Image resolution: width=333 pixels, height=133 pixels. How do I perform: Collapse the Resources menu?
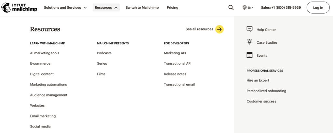point(106,7)
